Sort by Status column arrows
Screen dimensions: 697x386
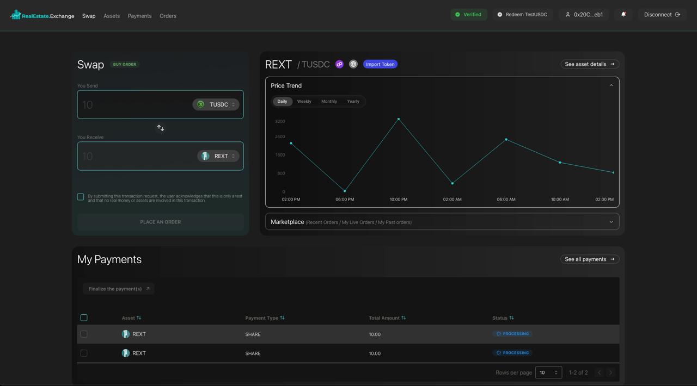511,318
